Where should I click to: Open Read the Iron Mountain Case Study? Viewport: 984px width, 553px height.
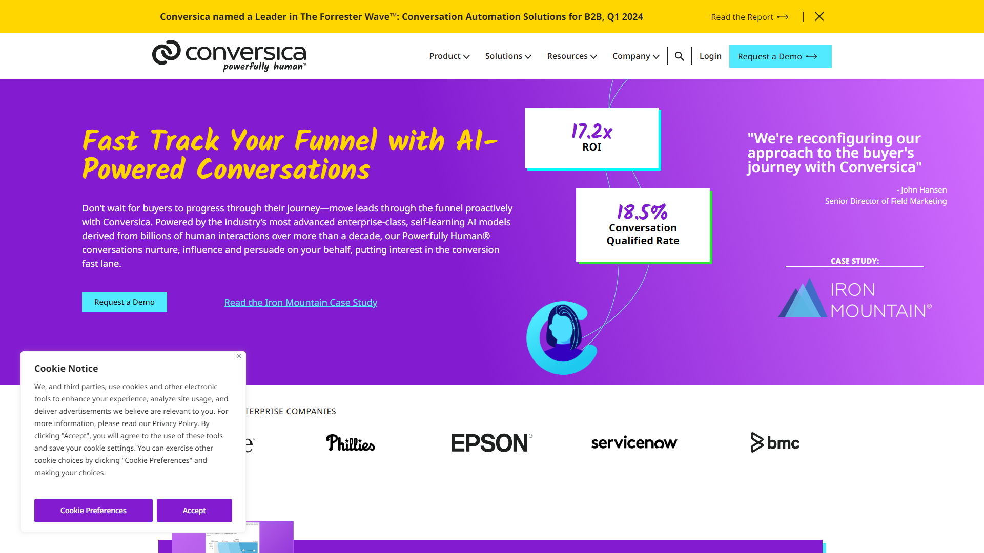click(x=300, y=302)
